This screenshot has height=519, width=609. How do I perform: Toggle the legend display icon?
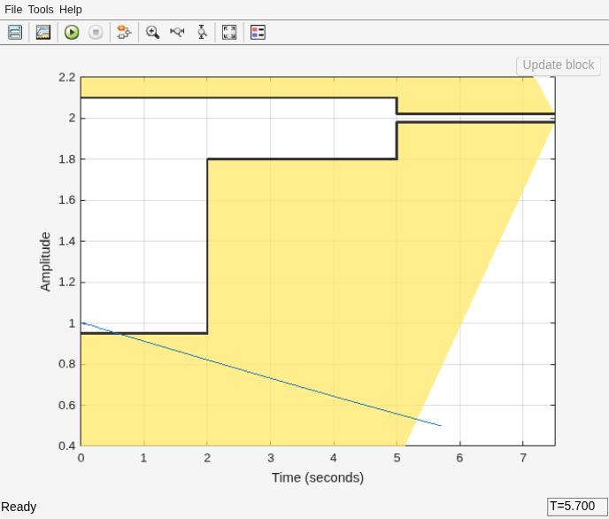click(x=258, y=32)
